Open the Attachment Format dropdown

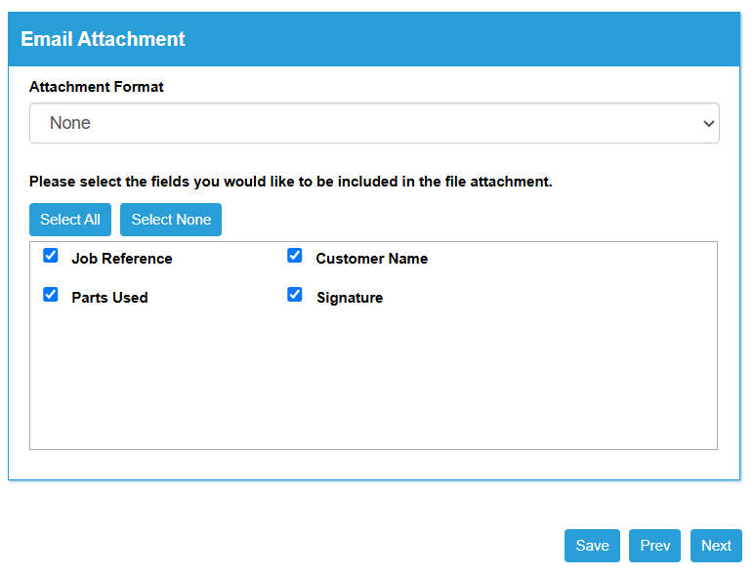point(374,123)
